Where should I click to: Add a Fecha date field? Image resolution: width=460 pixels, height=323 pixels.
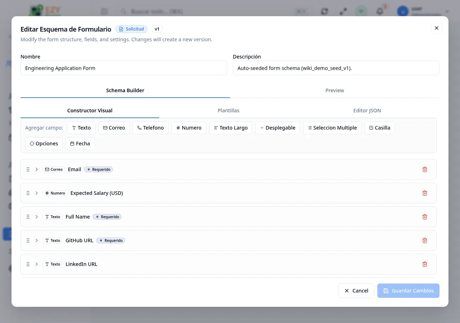(80, 144)
